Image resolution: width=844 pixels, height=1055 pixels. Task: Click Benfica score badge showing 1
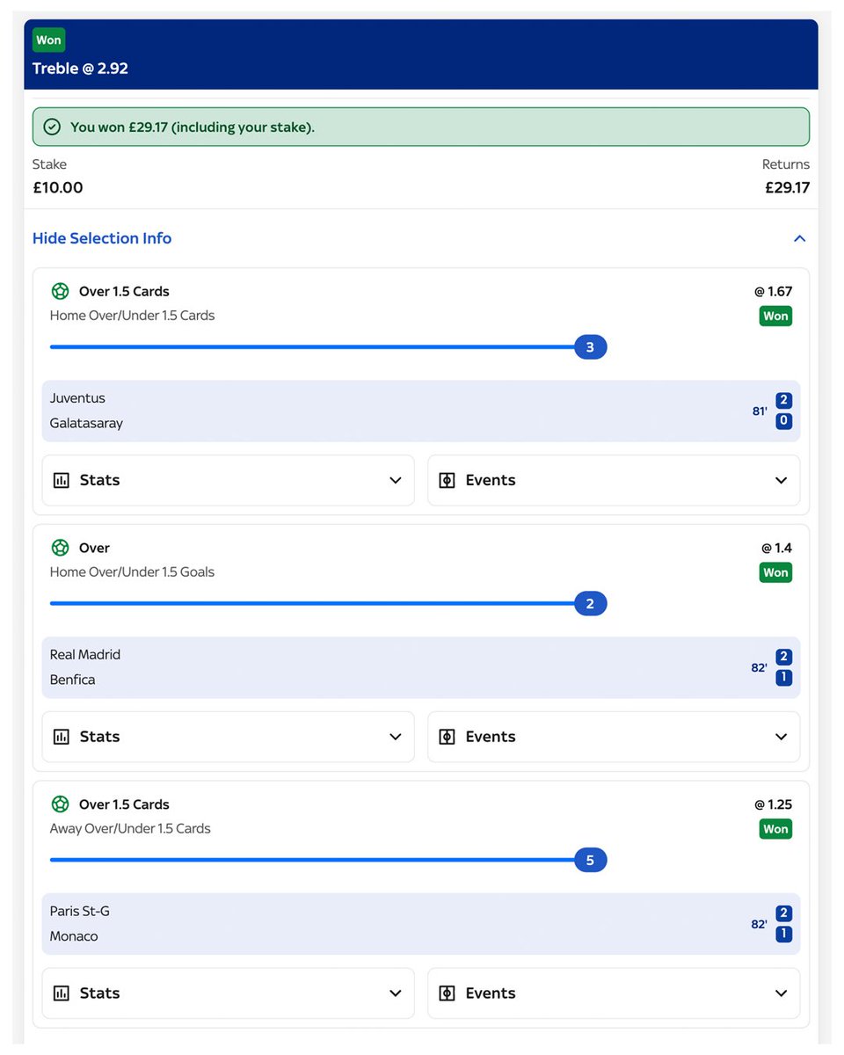point(784,678)
